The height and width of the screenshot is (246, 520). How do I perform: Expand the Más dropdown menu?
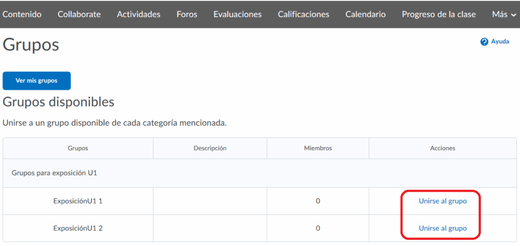[x=503, y=14]
